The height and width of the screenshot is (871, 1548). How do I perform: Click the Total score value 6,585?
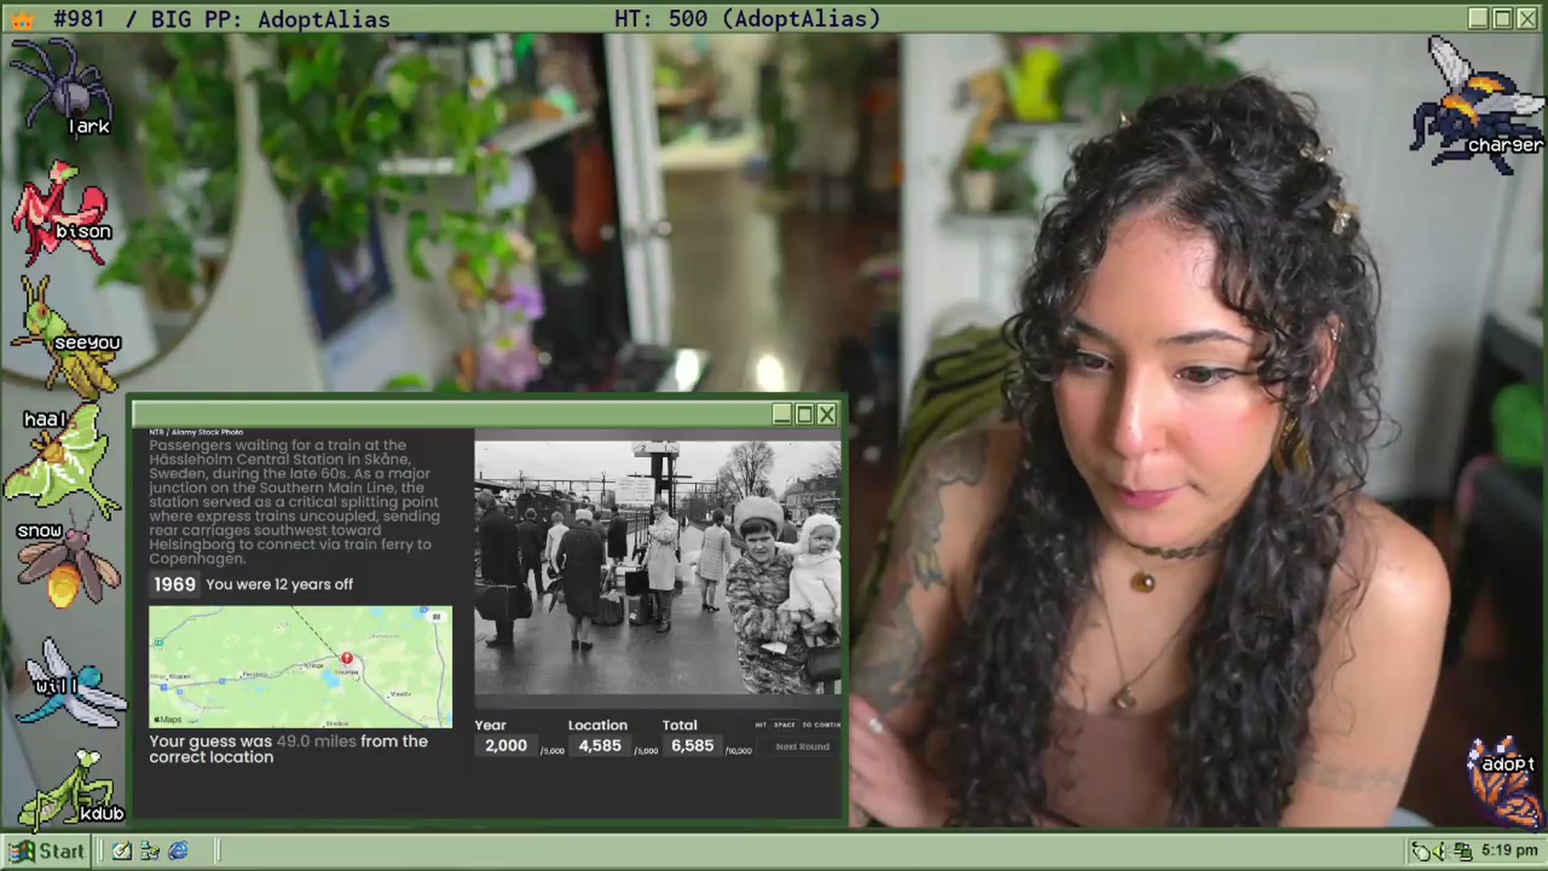693,746
